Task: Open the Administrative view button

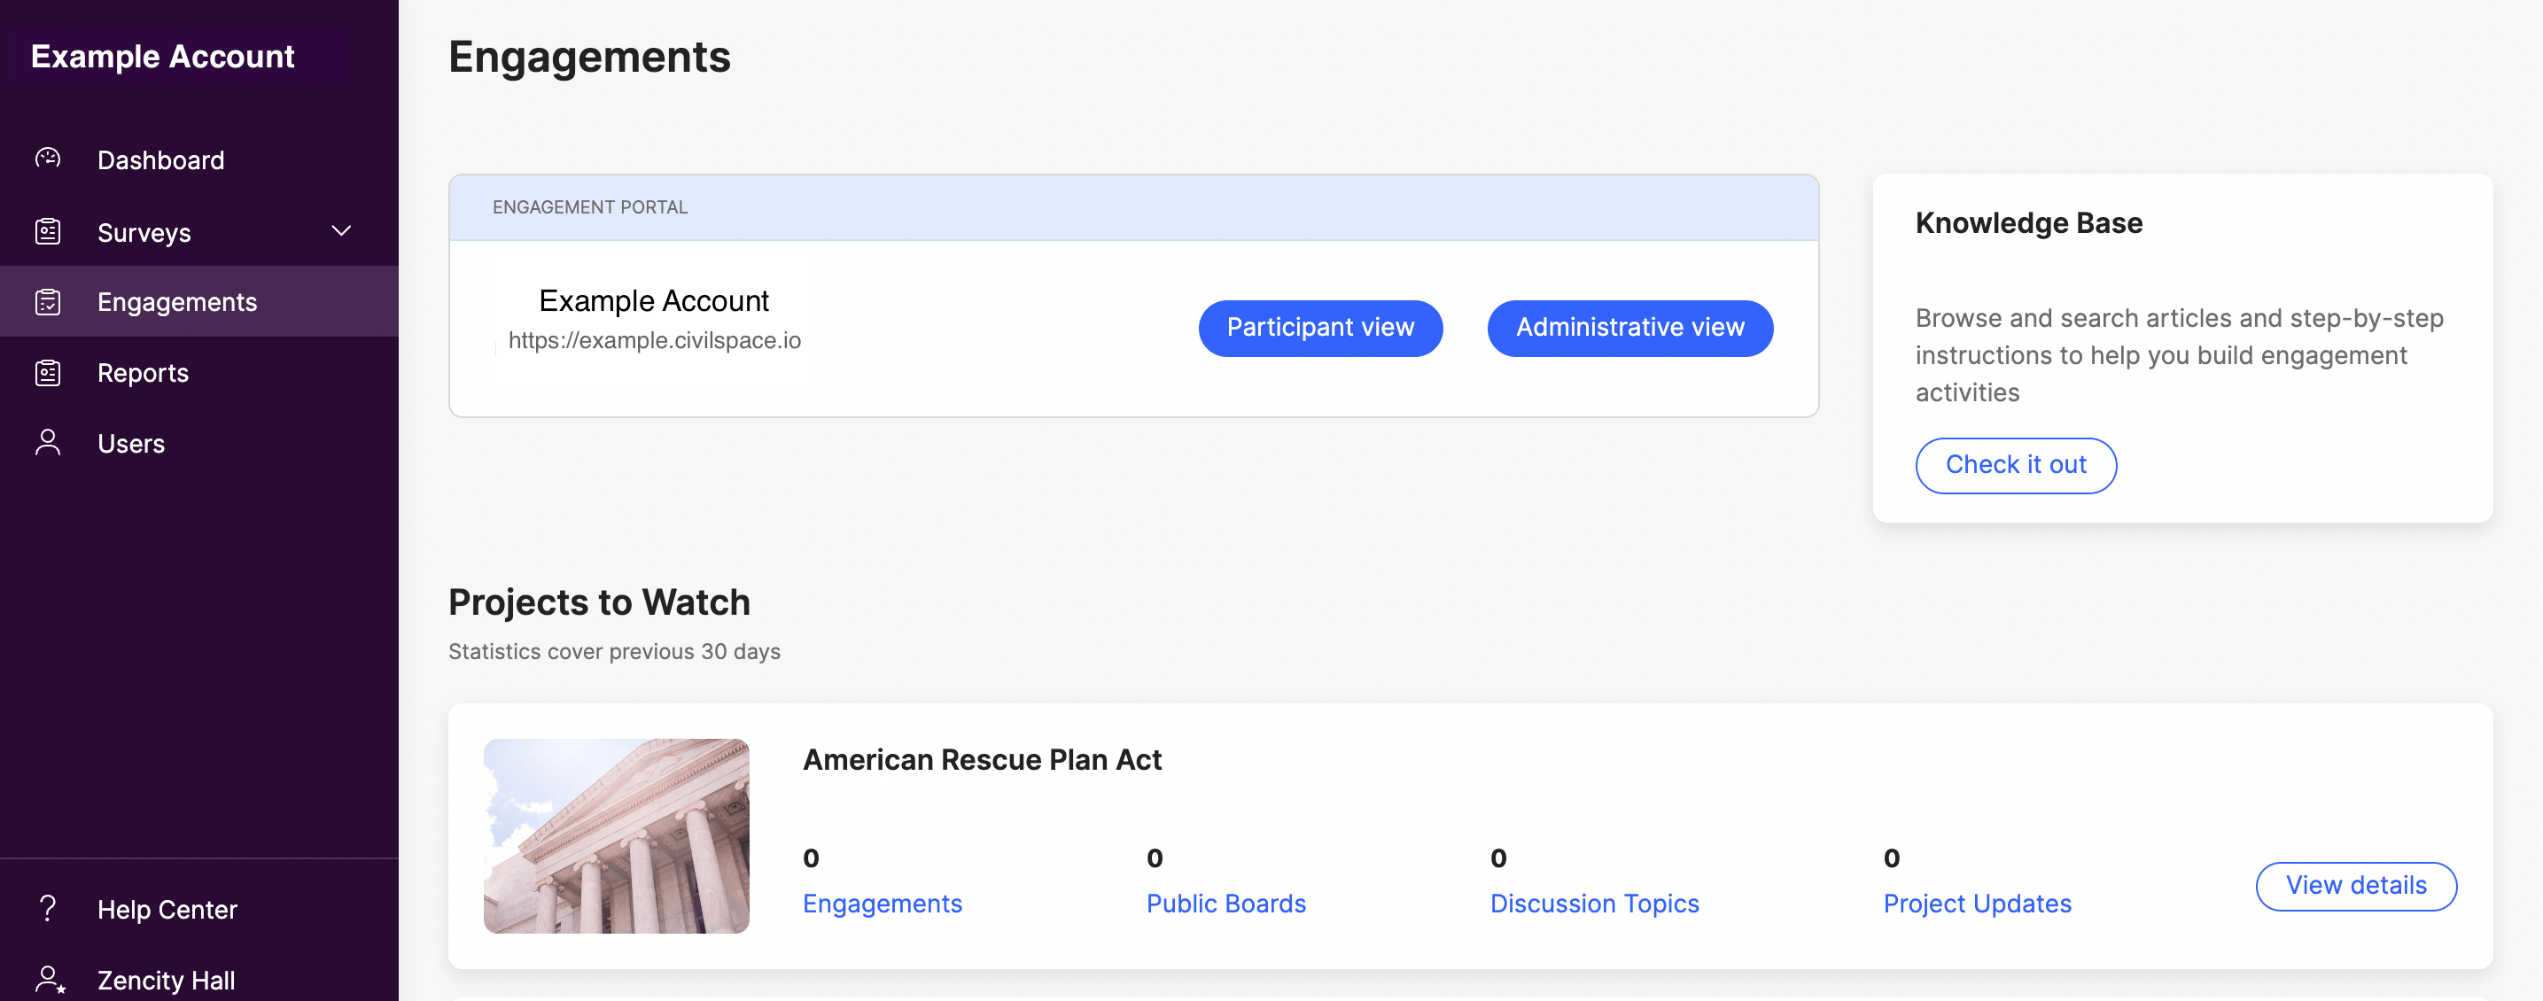Action: (1629, 328)
